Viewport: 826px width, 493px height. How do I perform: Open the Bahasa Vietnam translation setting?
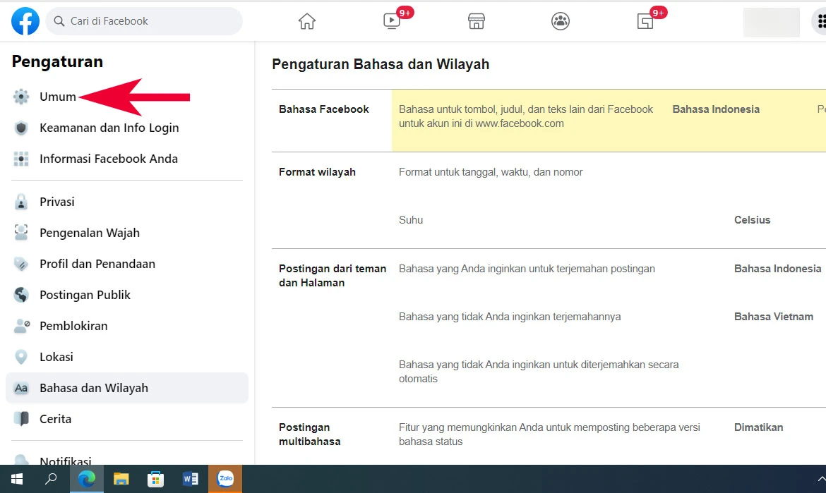(x=774, y=317)
